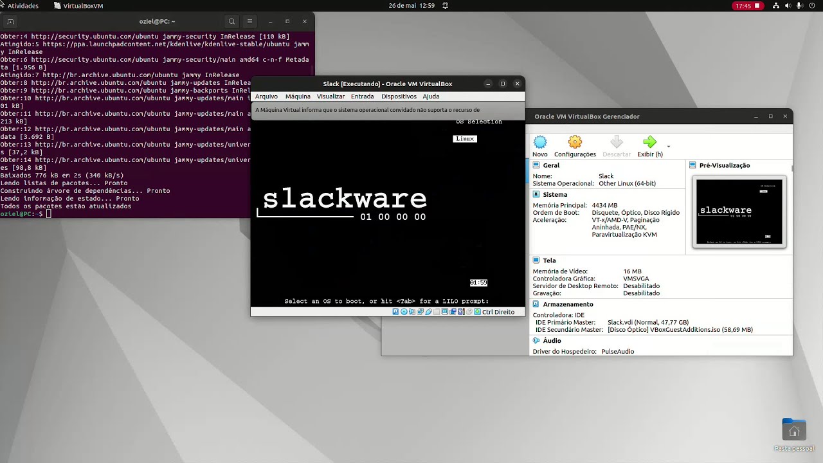The width and height of the screenshot is (823, 463).
Task: Open Exibir dropdown arrow in Gerenciador toolbar
Action: (x=669, y=147)
